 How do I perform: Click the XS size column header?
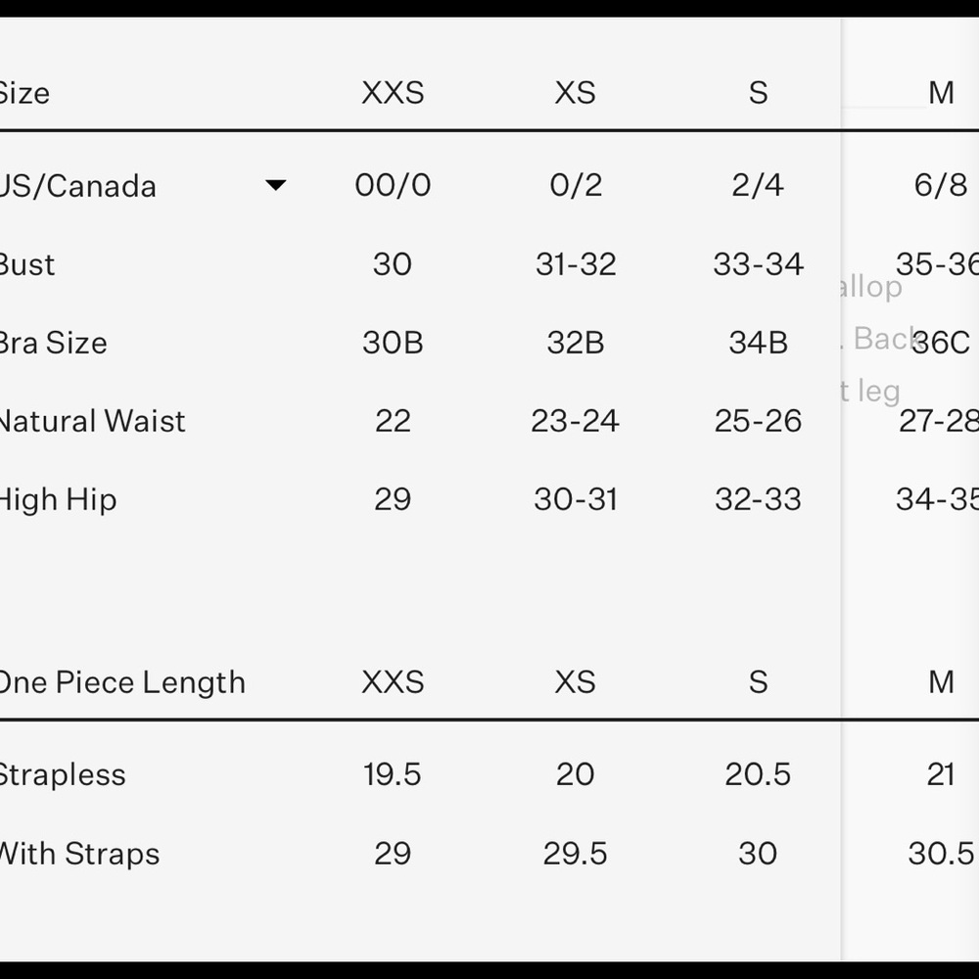click(x=575, y=93)
